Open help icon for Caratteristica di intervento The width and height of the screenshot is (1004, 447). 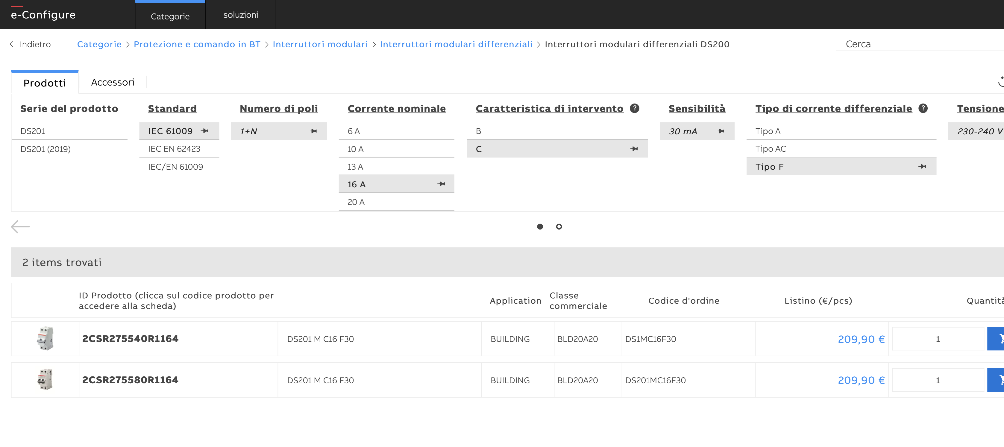point(635,108)
